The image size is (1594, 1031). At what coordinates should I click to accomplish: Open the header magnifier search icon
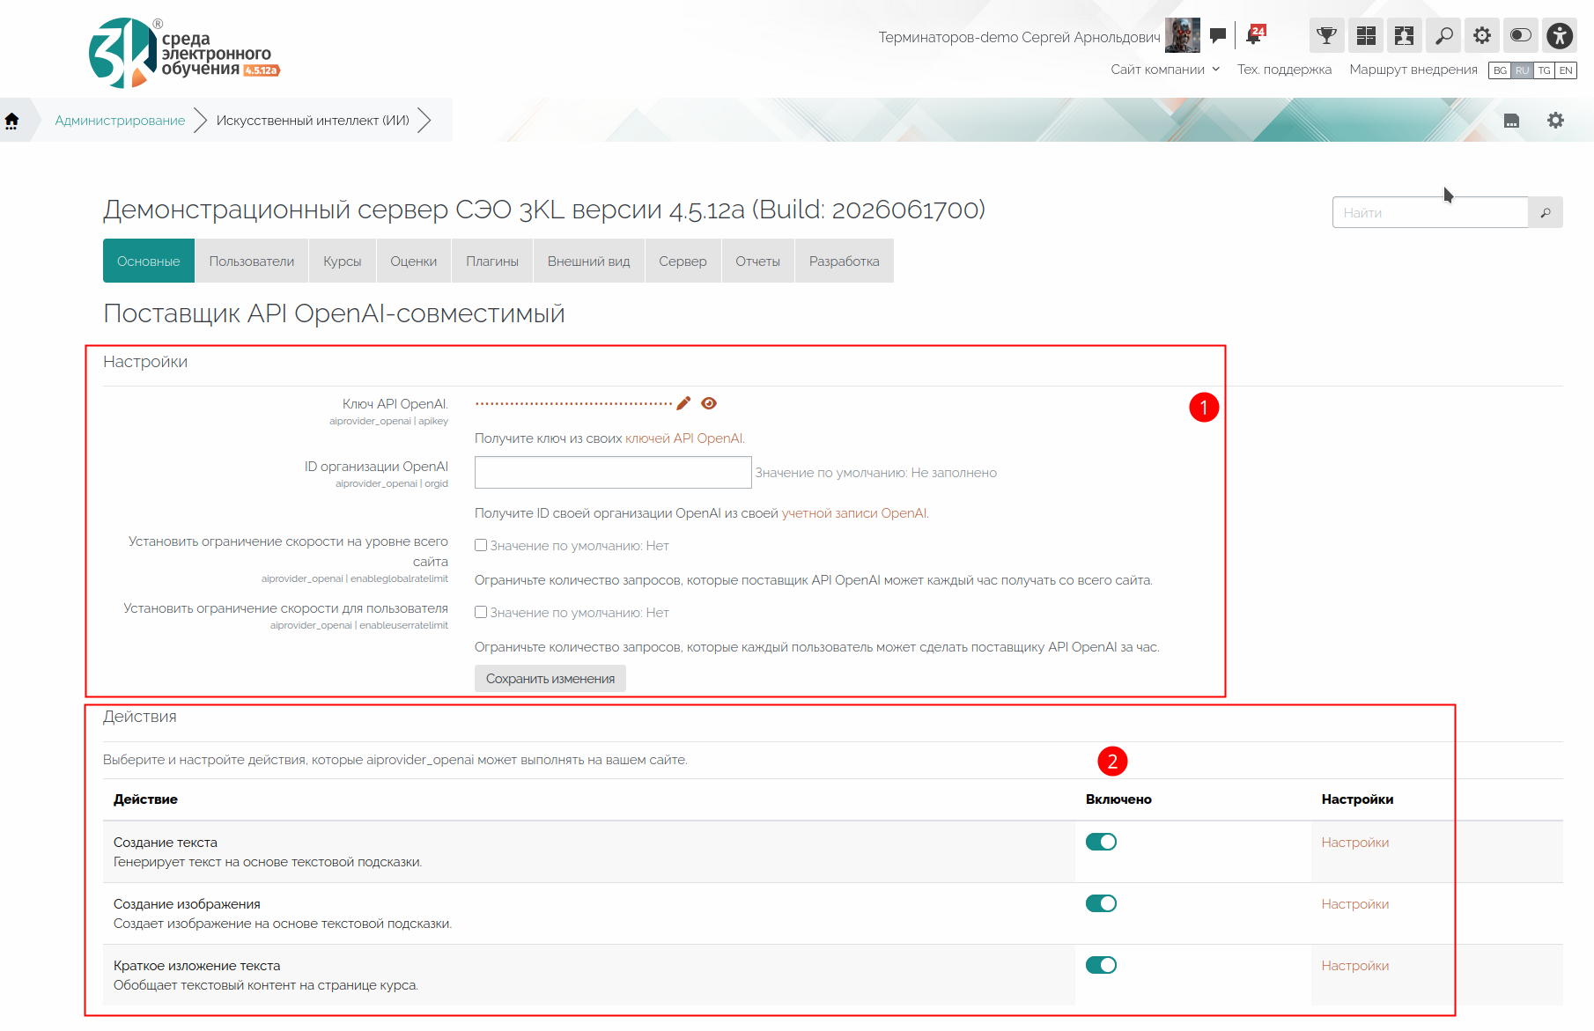coord(1444,35)
